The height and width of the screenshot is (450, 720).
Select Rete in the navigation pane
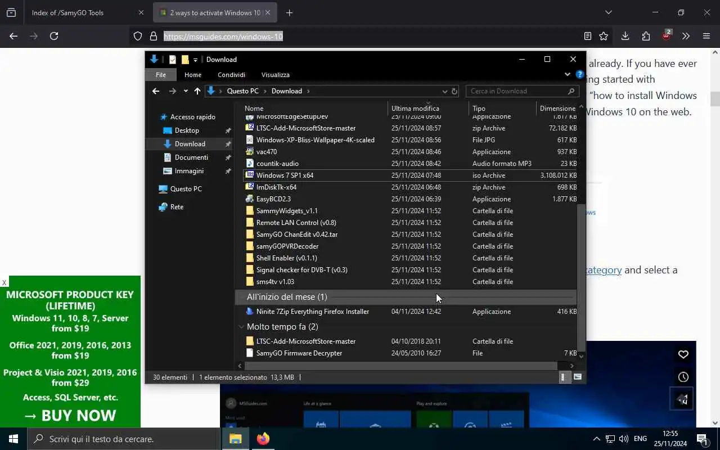coord(177,207)
